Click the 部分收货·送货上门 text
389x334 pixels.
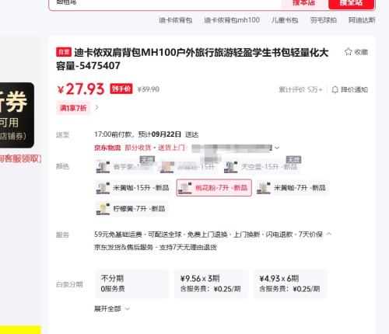(x=155, y=148)
